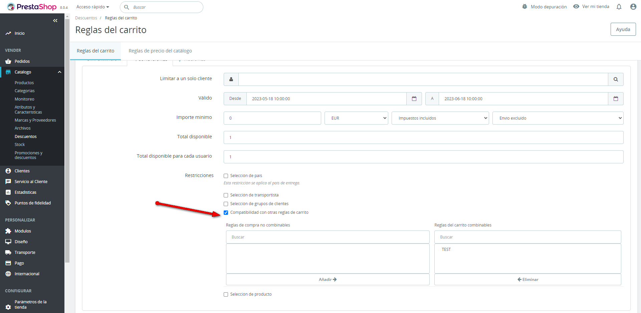Open the notifications bell
The height and width of the screenshot is (313, 641).
(619, 7)
